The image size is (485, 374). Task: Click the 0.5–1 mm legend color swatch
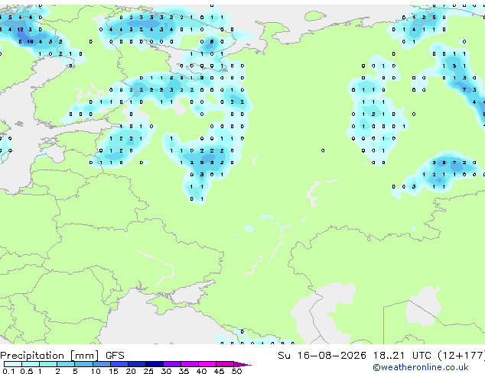[31, 364]
